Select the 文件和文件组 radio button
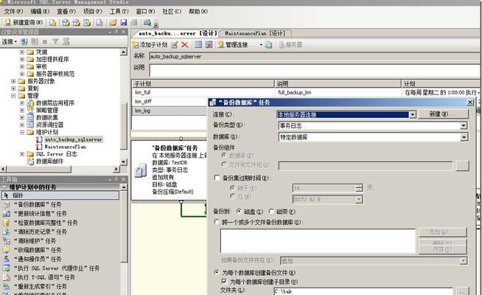This screenshot has width=482, height=295. point(224,164)
